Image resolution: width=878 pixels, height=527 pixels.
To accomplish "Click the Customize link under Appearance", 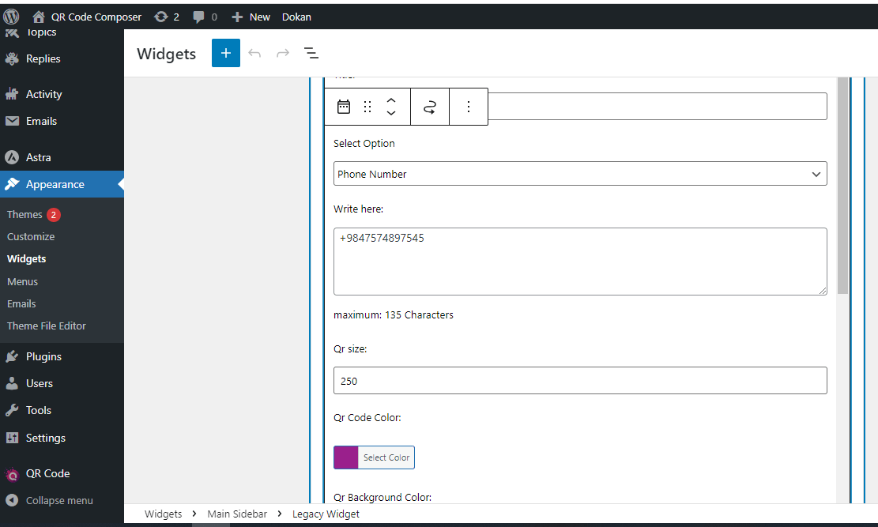I will pyautogui.click(x=31, y=236).
